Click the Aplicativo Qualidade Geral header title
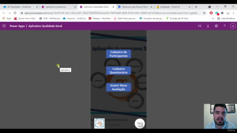The image size is (237, 133). click(x=45, y=26)
